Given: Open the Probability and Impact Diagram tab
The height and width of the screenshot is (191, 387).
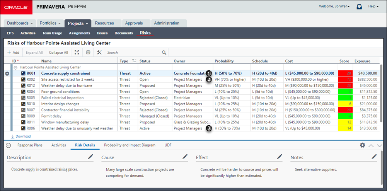Looking at the screenshot, I should click(130, 145).
